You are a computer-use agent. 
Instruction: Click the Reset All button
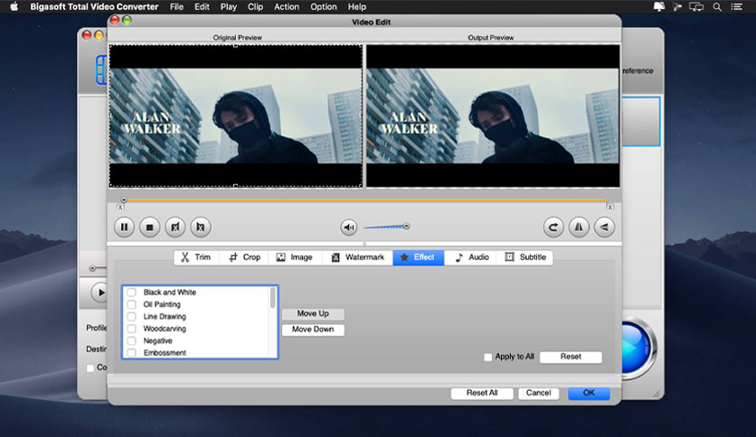pyautogui.click(x=482, y=393)
